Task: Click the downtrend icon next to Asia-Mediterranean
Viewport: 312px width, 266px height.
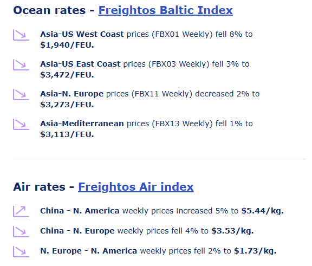Action: point(21,125)
